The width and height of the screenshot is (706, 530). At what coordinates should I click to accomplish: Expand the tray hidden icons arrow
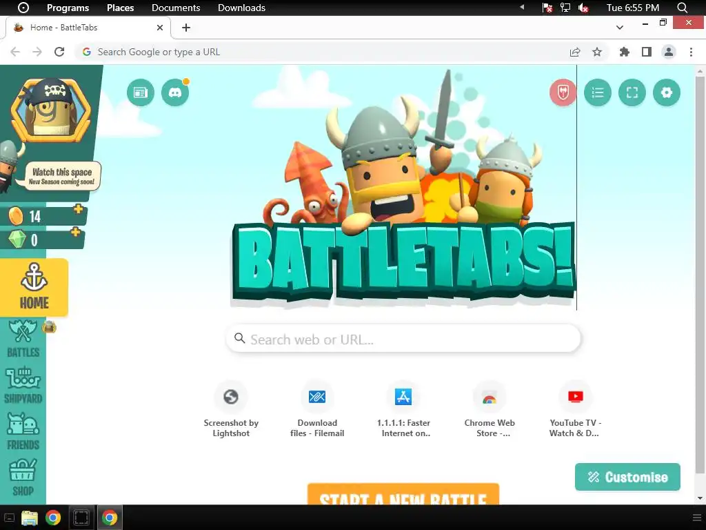(523, 7)
